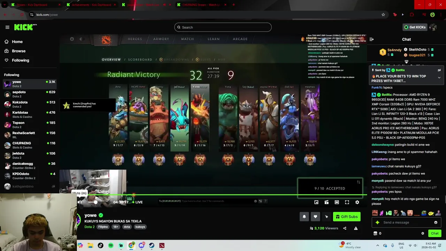This screenshot has height=251, width=446.
Task: Click the Get KICKs button
Action: point(414,27)
